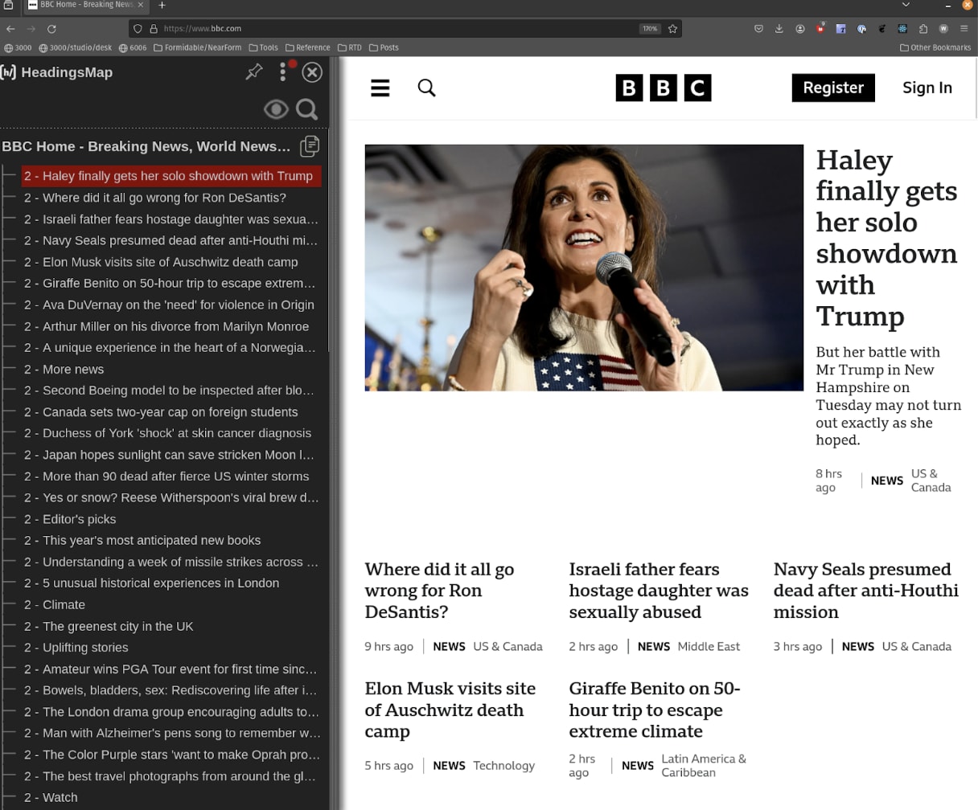Viewport: 978px width, 810px height.
Task: Copy the headings structure with the copy icon
Action: coord(310,146)
